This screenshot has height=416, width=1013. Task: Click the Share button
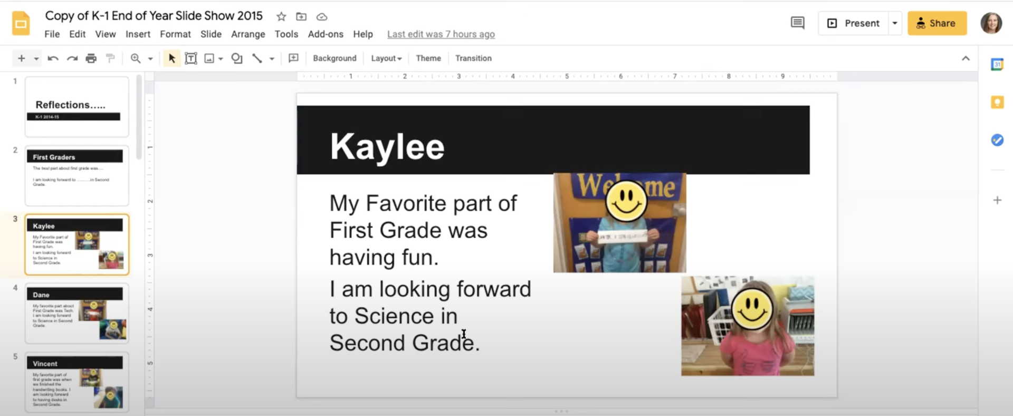pos(937,23)
